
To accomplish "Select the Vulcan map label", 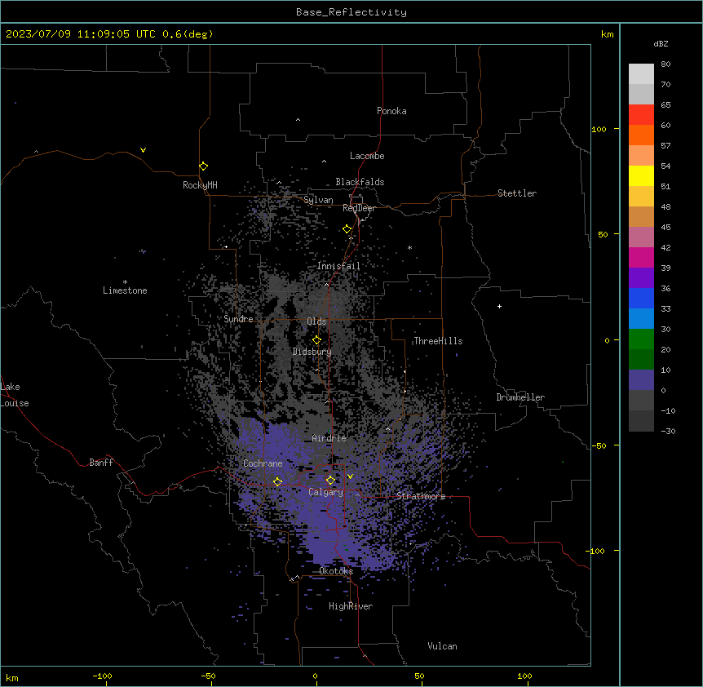I will click(442, 646).
